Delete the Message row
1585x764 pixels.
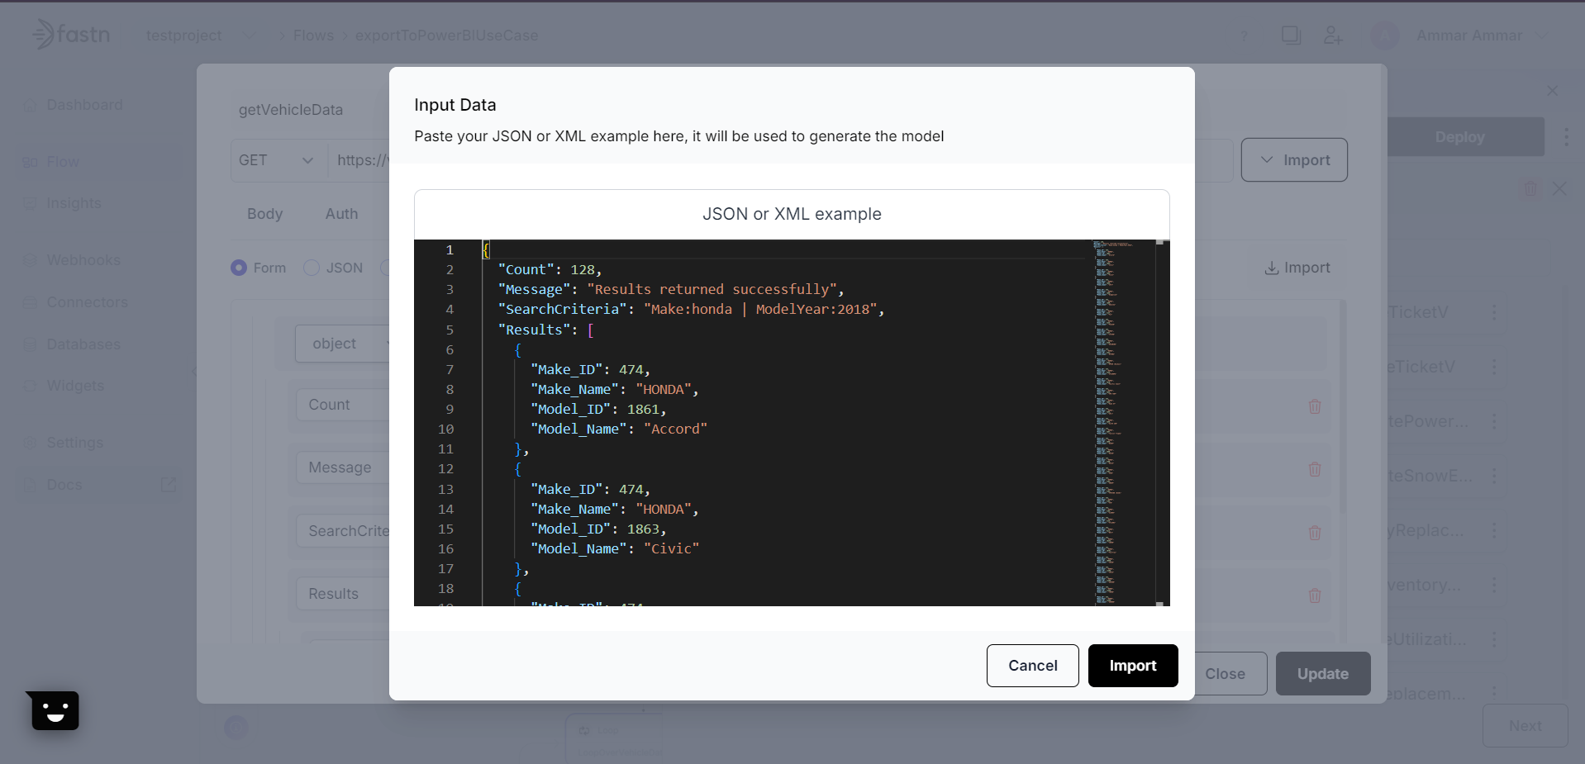tap(1315, 469)
